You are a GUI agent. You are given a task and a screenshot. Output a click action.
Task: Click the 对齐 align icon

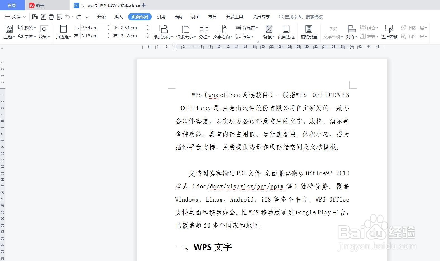point(352,29)
